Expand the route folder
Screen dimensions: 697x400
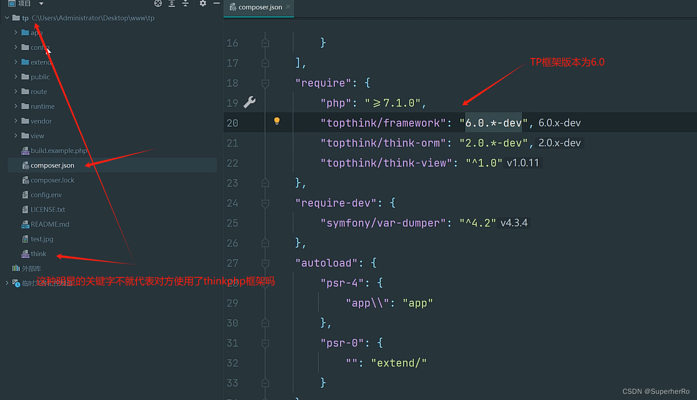tap(16, 91)
